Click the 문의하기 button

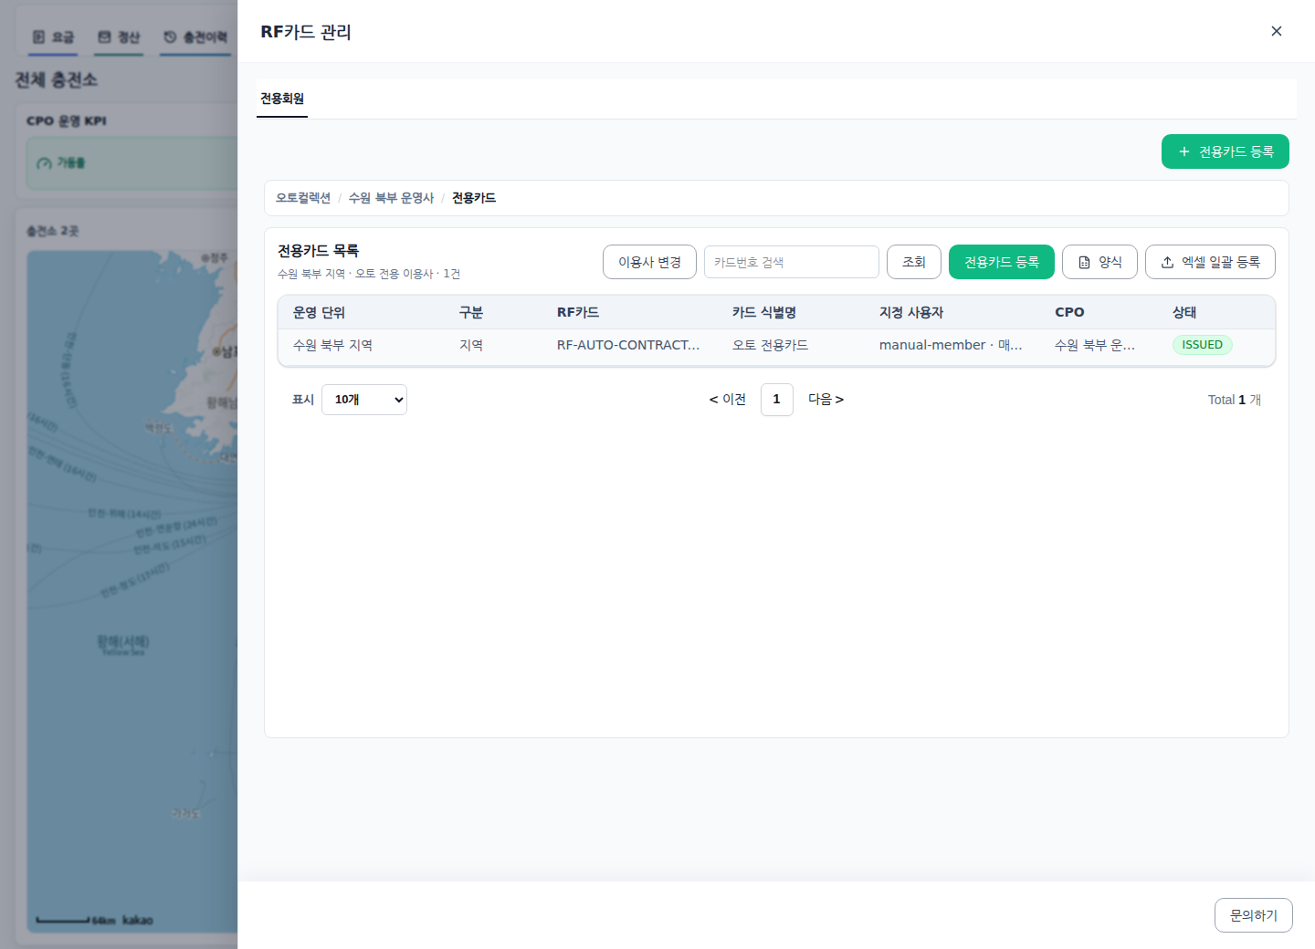point(1253,915)
